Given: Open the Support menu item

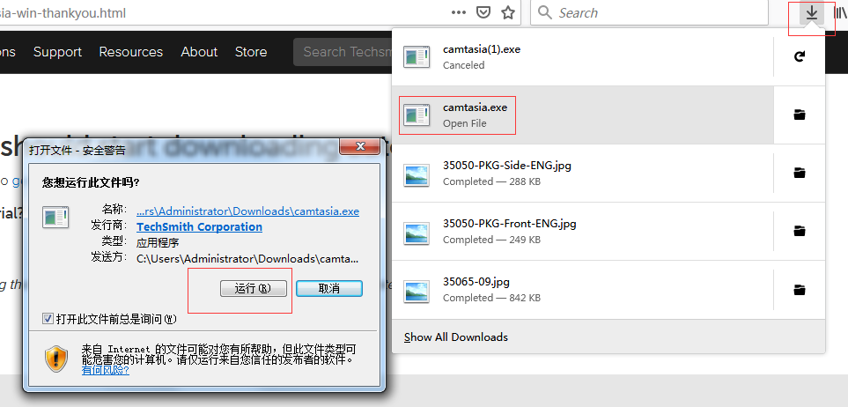Looking at the screenshot, I should pyautogui.click(x=57, y=52).
